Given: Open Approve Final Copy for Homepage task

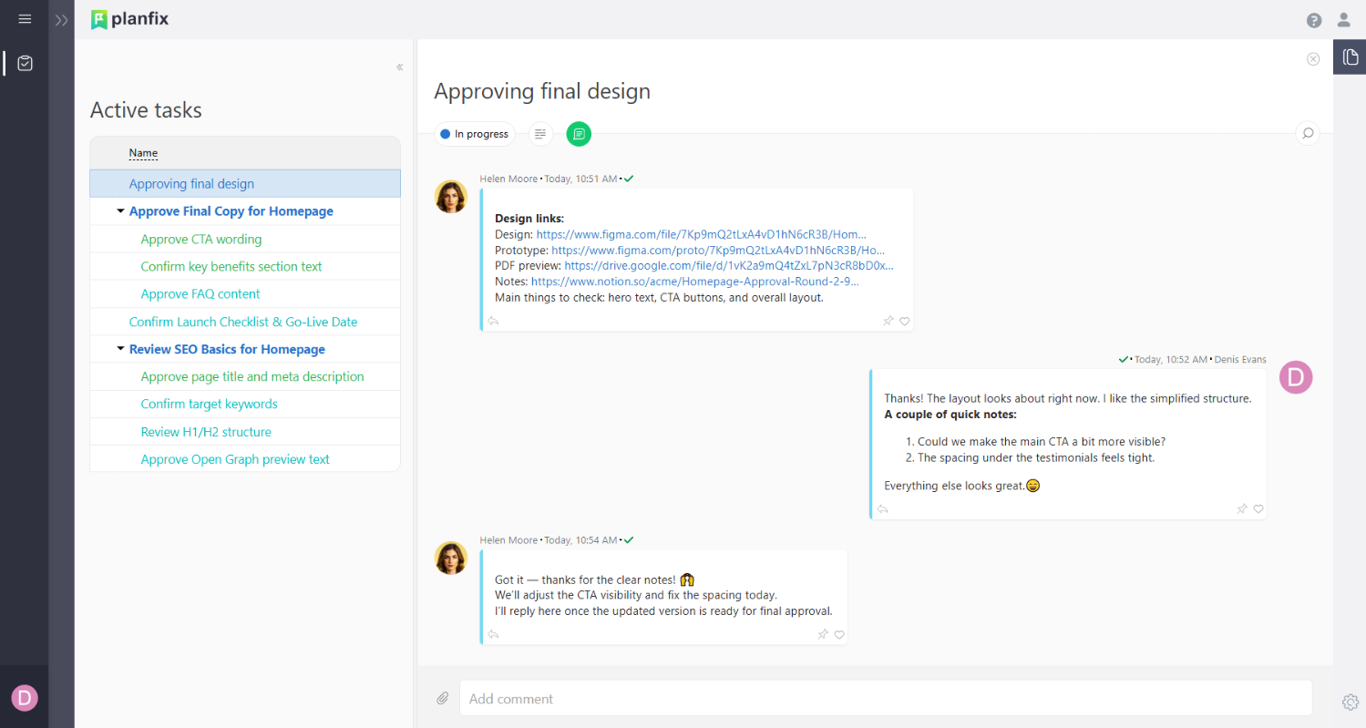Looking at the screenshot, I should pyautogui.click(x=231, y=211).
